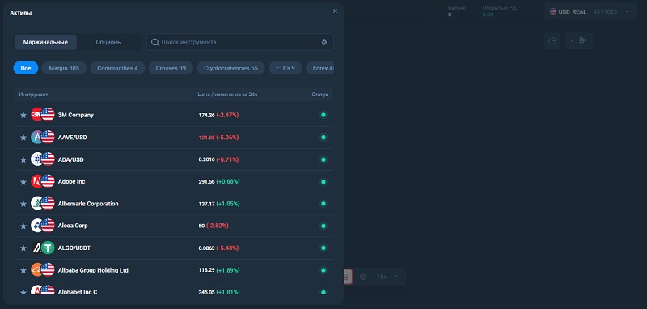Viewport: 647px width, 309px height.
Task: Click the Albemarle Corporation logo icon
Action: point(36,203)
